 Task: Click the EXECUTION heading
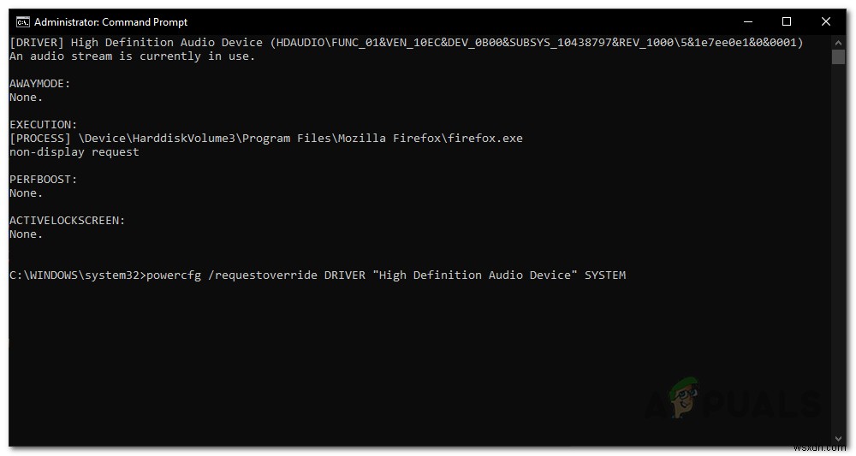(x=43, y=124)
